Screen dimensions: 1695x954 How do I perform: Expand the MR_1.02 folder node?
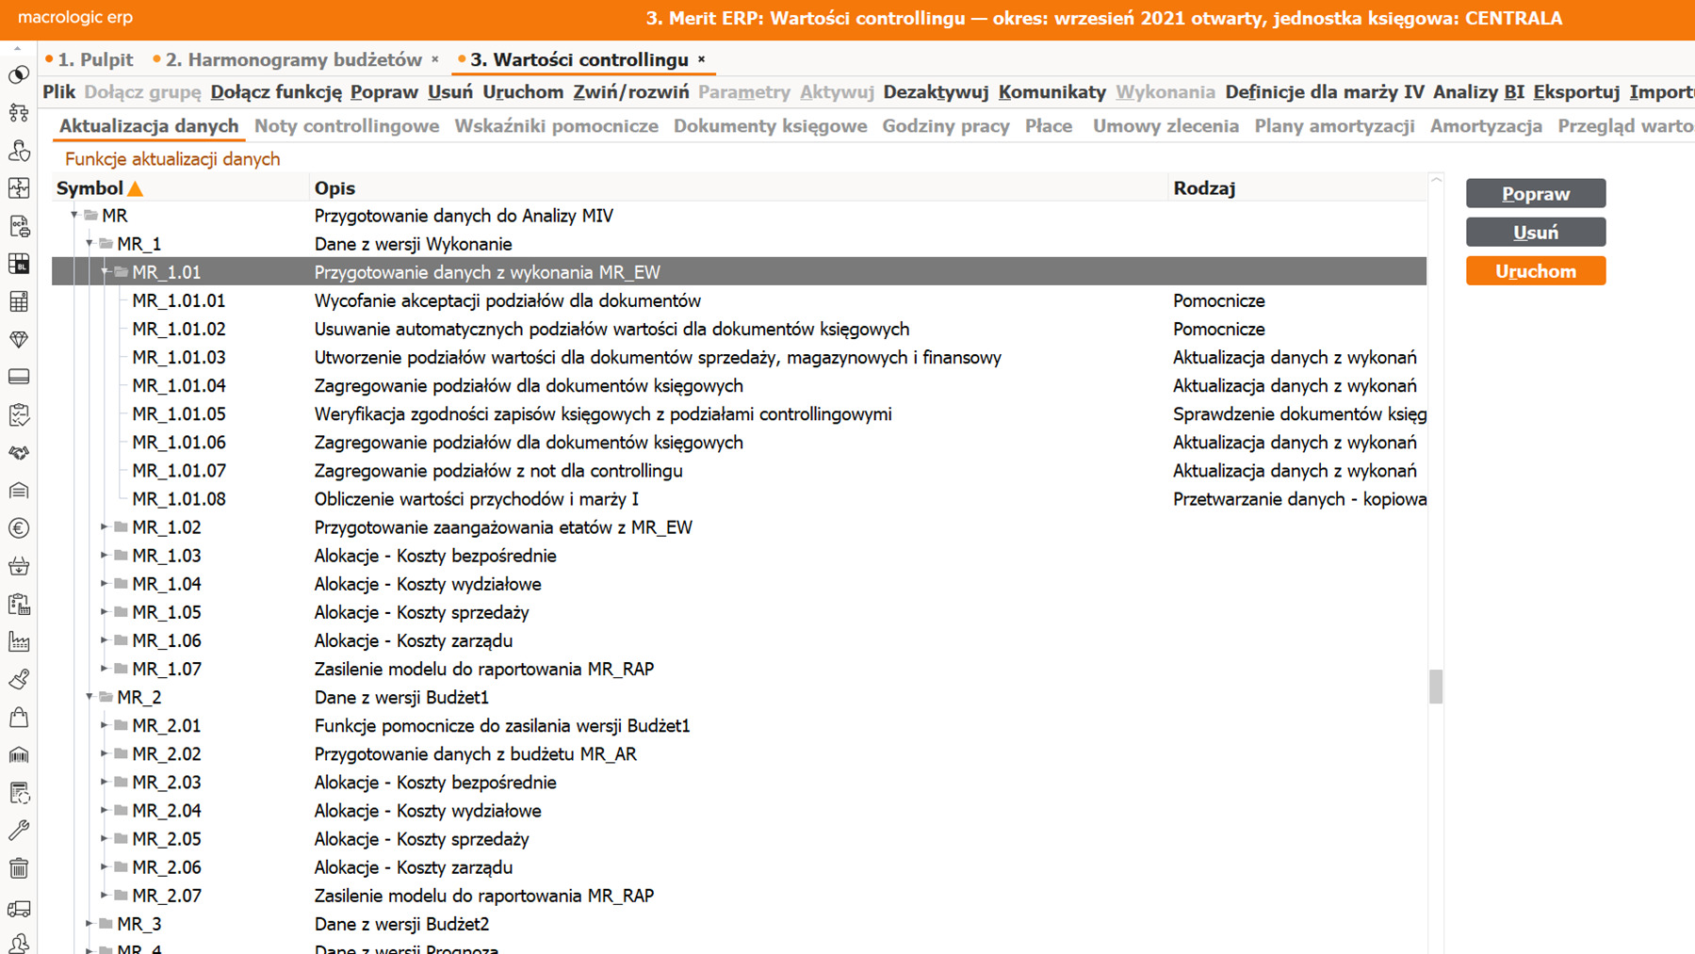105,527
